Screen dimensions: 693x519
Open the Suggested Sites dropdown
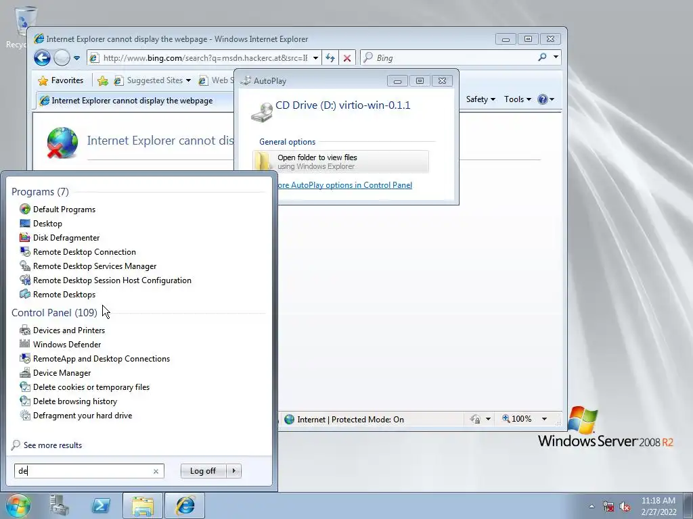pyautogui.click(x=152, y=80)
